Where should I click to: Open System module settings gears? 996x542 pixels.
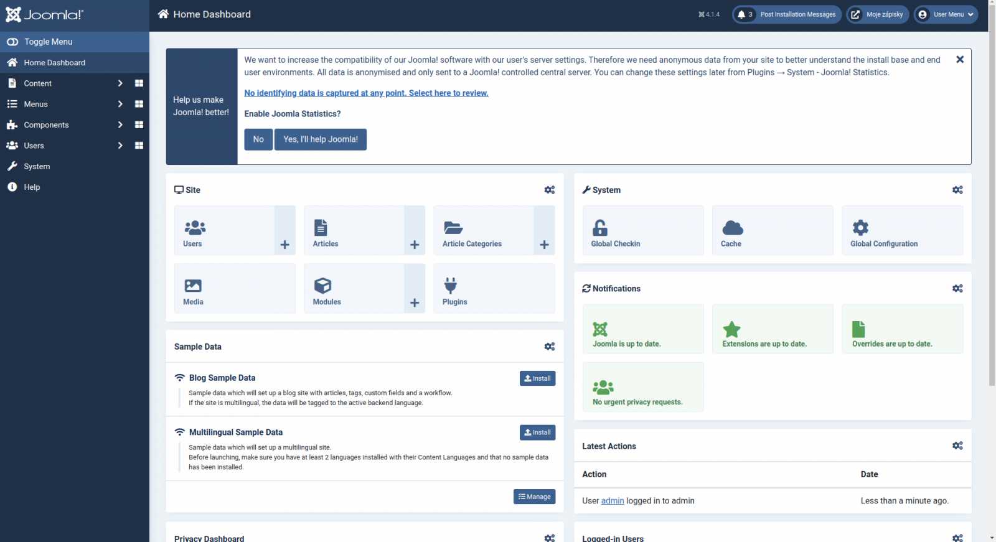click(x=957, y=190)
